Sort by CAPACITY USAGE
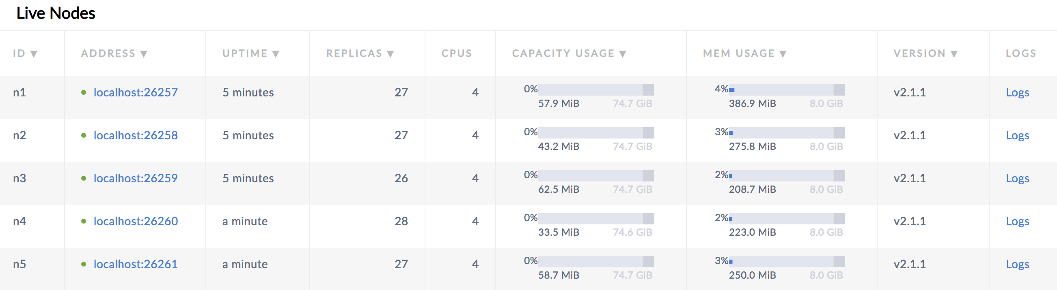1057x290 pixels. pyautogui.click(x=623, y=53)
